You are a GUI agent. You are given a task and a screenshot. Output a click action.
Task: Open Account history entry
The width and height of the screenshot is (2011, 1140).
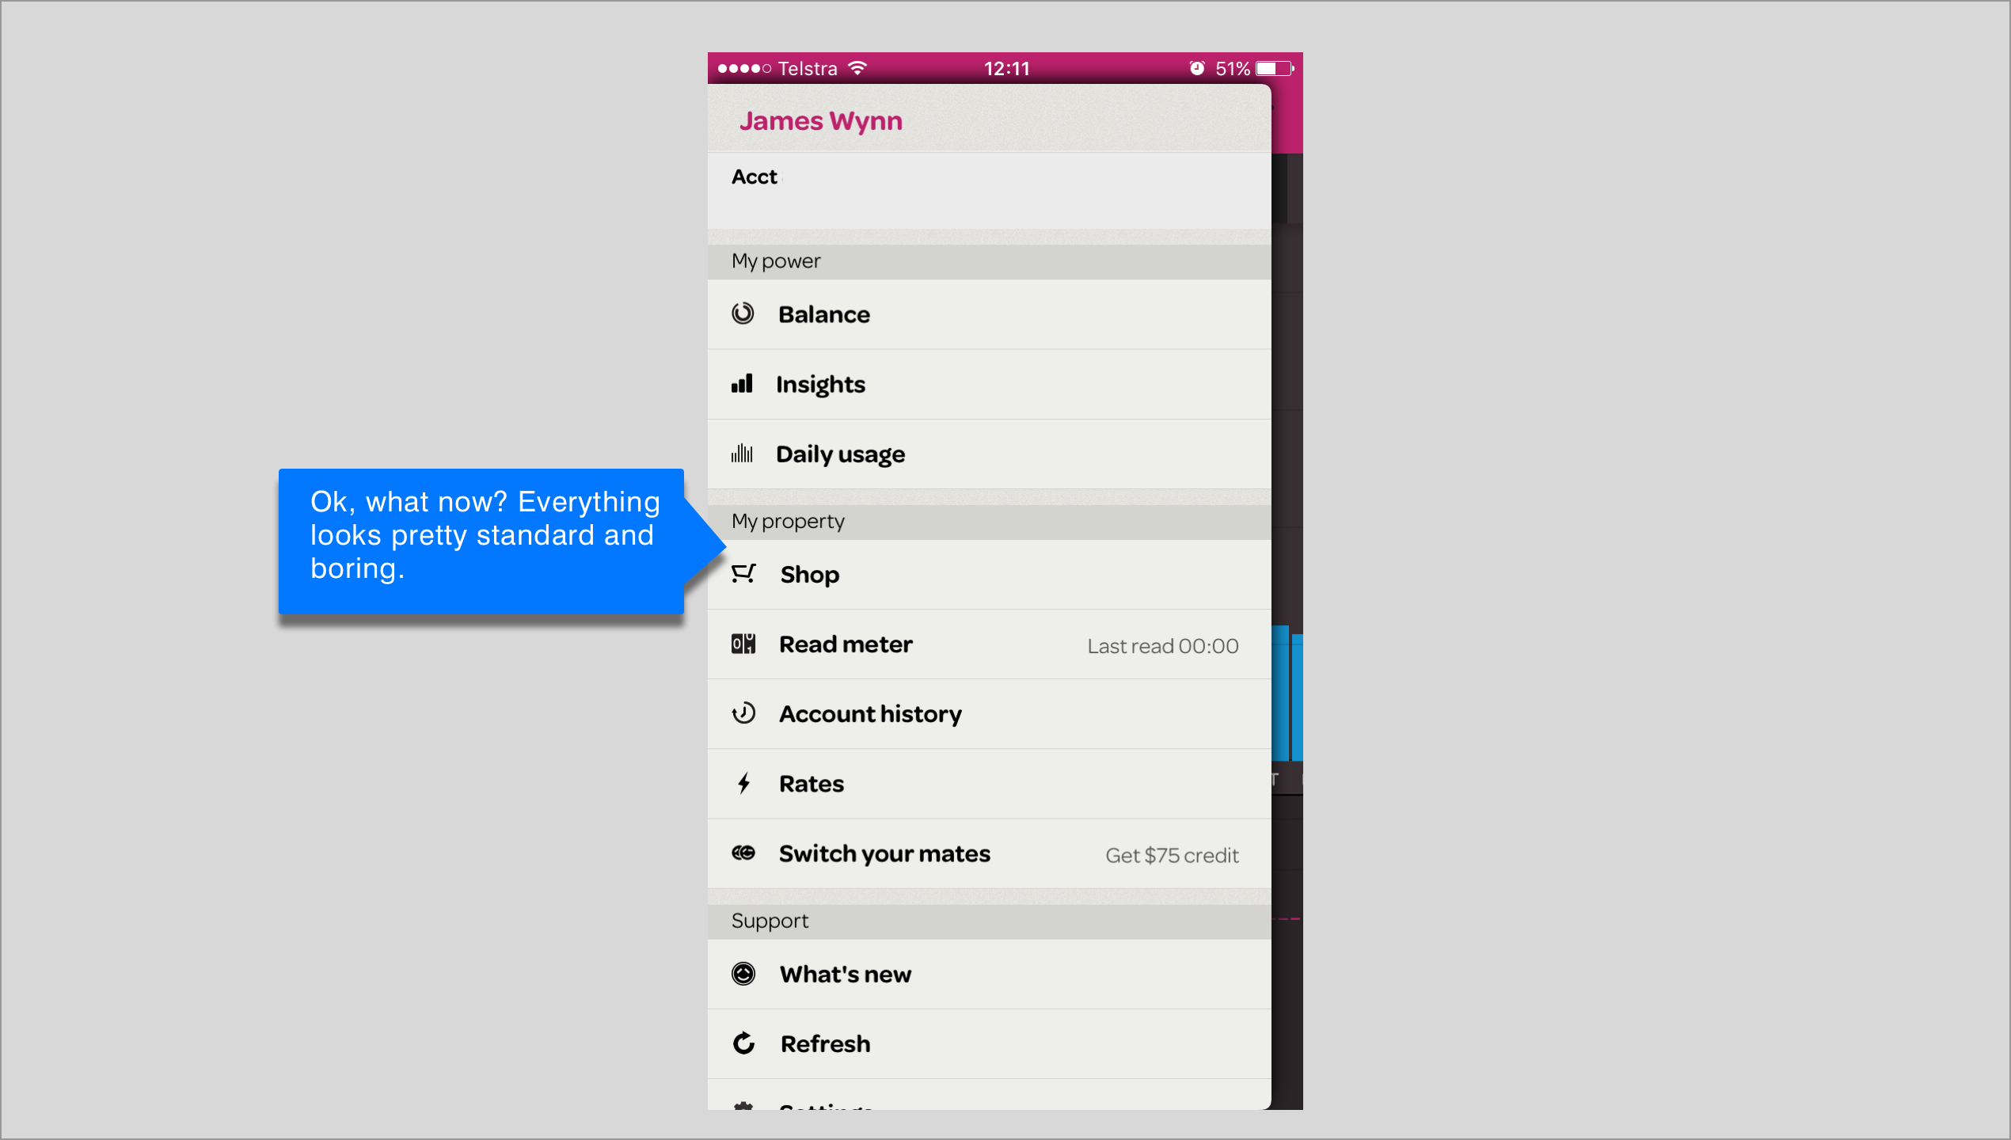(x=870, y=714)
